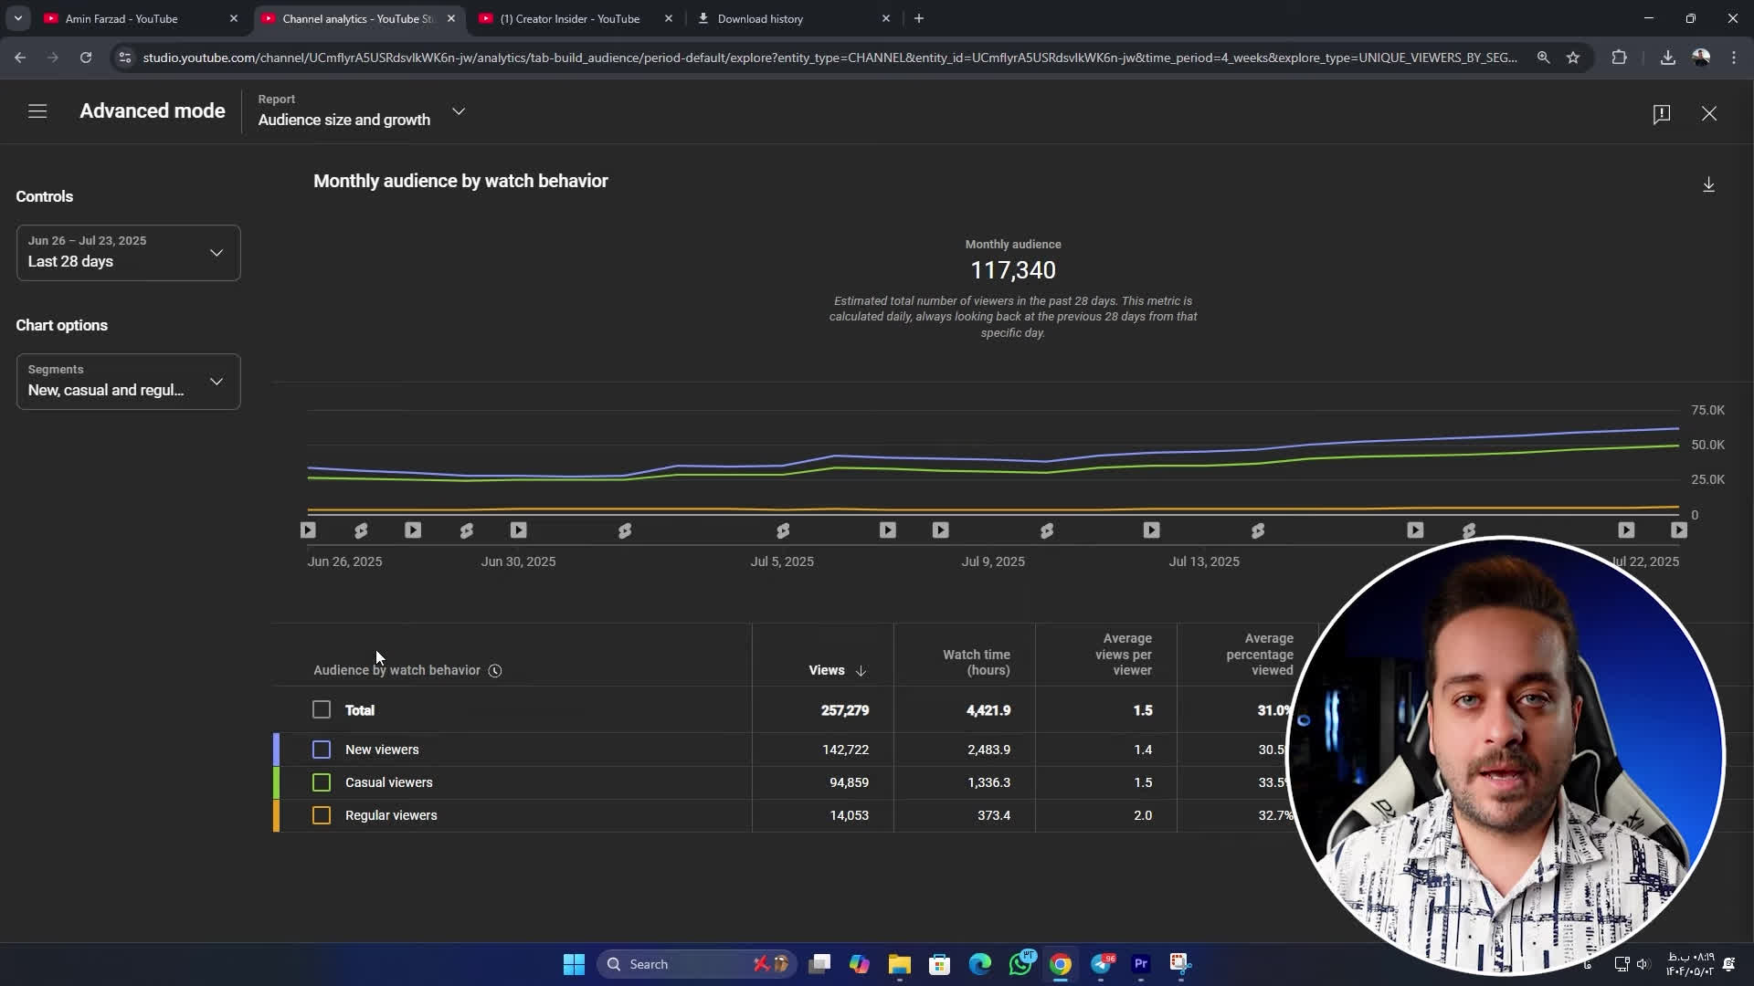Click the Windows taskbar Search box
Image resolution: width=1754 pixels, height=986 pixels.
tap(697, 964)
